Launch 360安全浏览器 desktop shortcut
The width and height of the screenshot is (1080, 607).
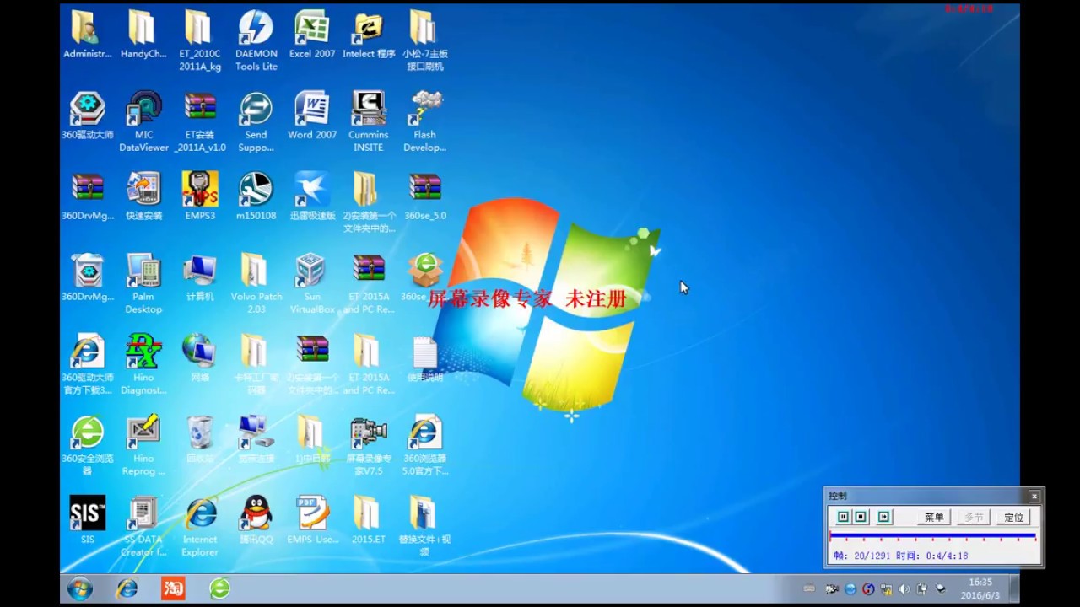(87, 445)
